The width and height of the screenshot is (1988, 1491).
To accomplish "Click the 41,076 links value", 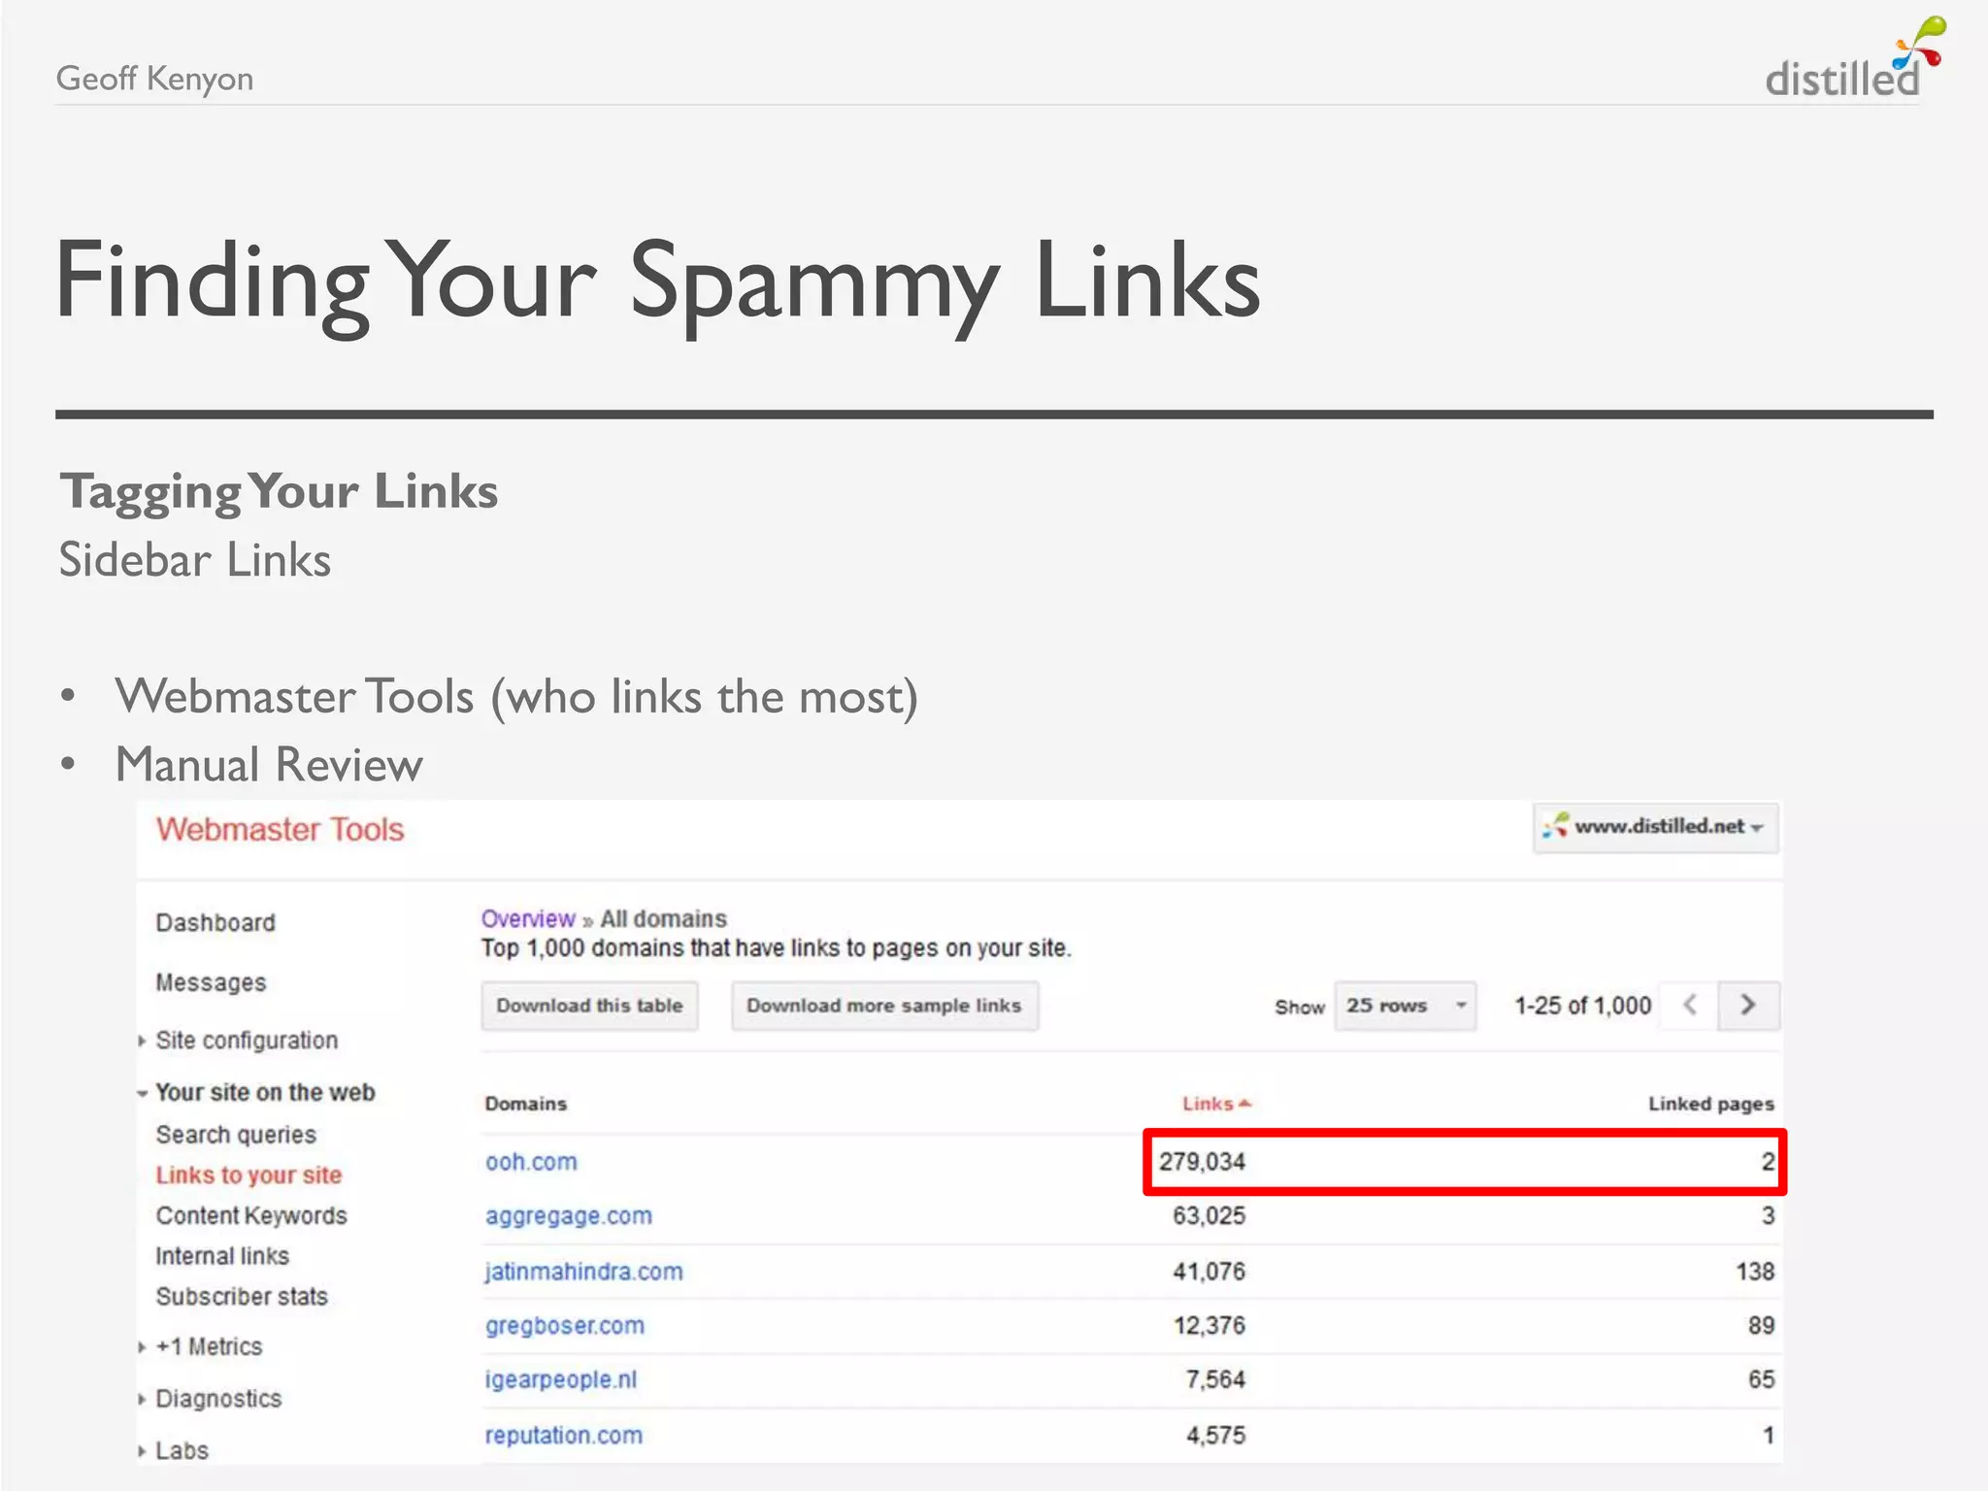I will pos(1209,1272).
